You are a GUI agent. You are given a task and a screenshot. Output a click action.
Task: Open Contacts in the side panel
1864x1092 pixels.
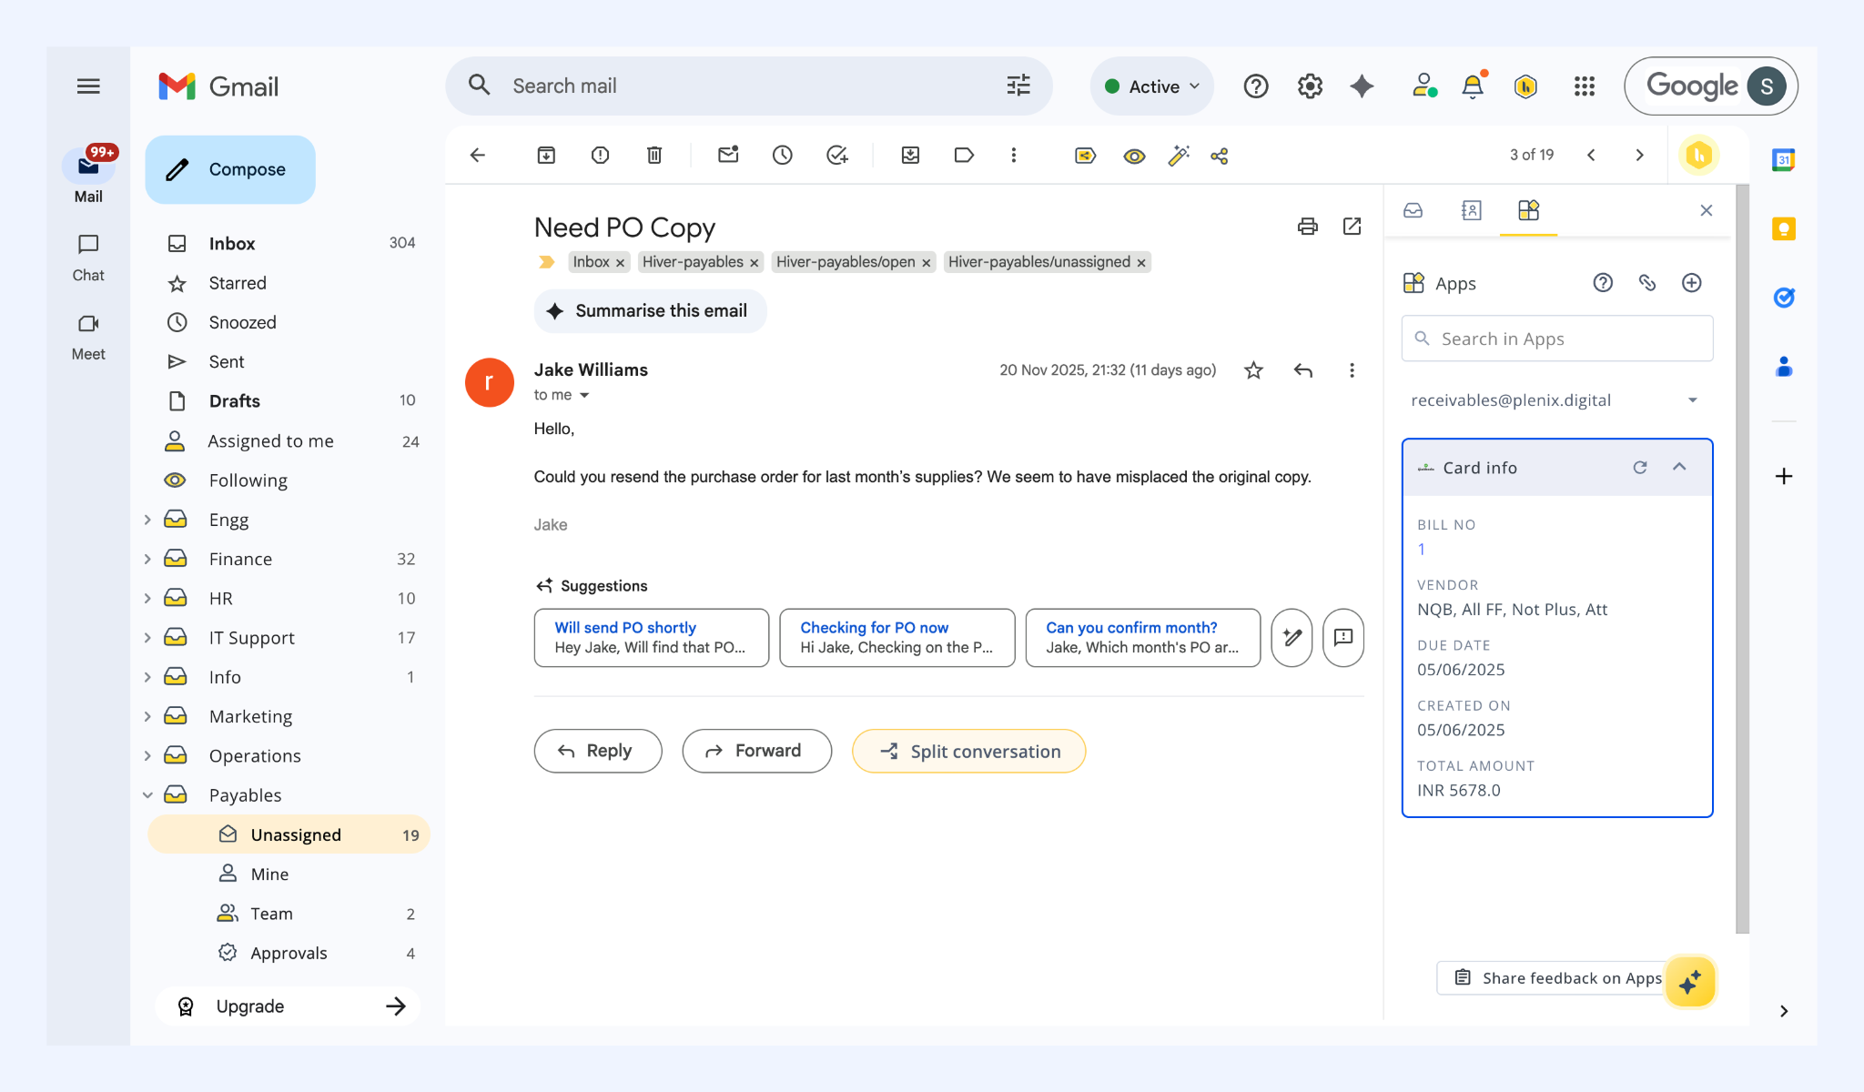point(1784,367)
